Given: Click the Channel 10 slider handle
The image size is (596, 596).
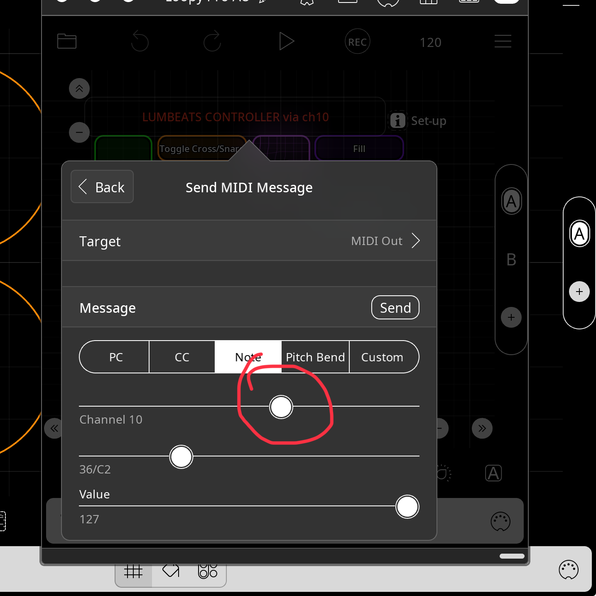Looking at the screenshot, I should [x=281, y=407].
